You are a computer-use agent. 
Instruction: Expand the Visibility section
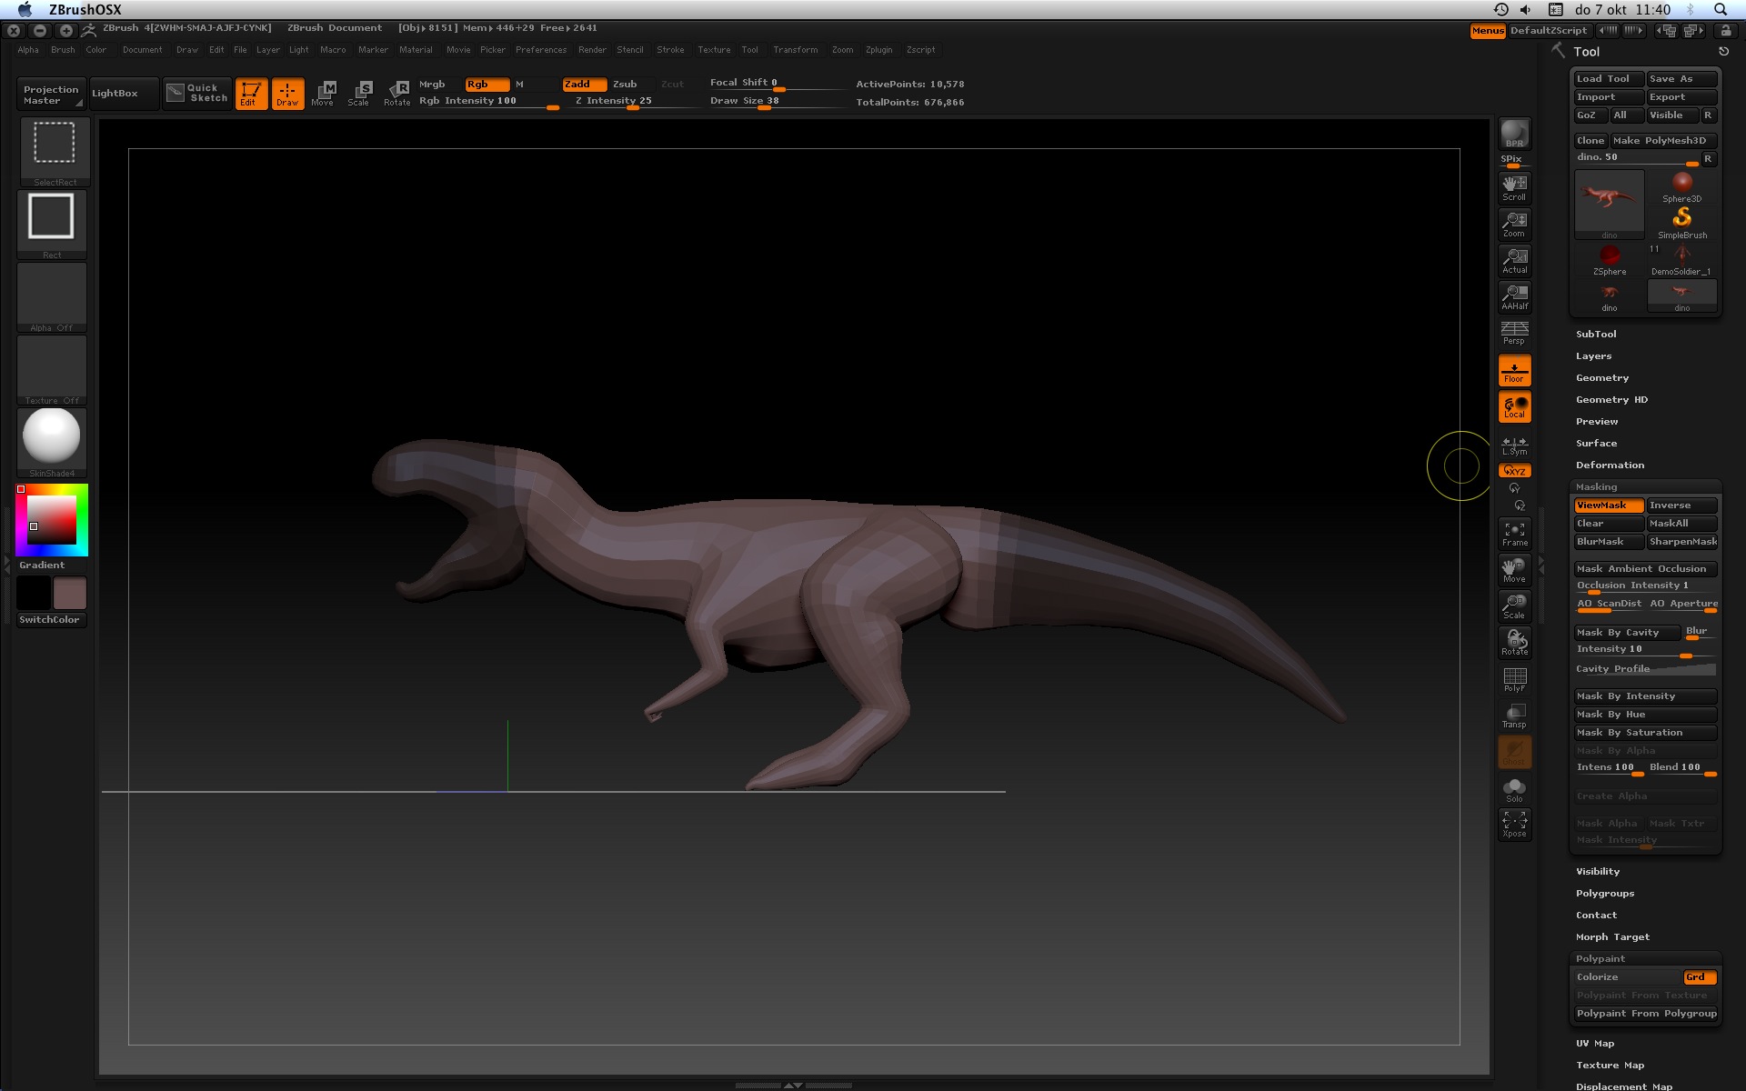point(1598,871)
